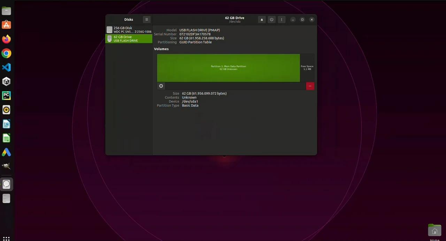Image resolution: width=446 pixels, height=241 pixels.
Task: Eject the 62 GB USB drive
Action: click(x=262, y=20)
